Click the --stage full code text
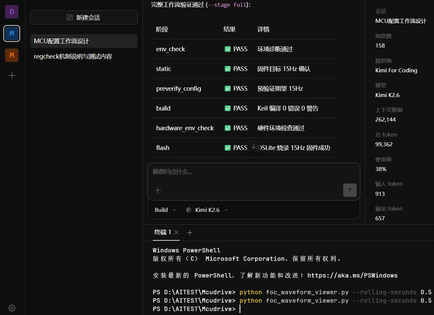Image resolution: width=434 pixels, height=315 pixels. point(227,5)
